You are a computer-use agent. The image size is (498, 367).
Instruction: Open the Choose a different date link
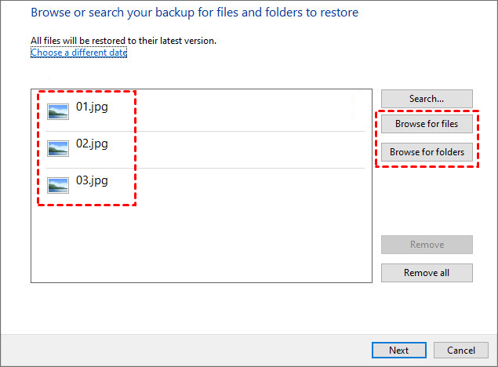pos(78,53)
